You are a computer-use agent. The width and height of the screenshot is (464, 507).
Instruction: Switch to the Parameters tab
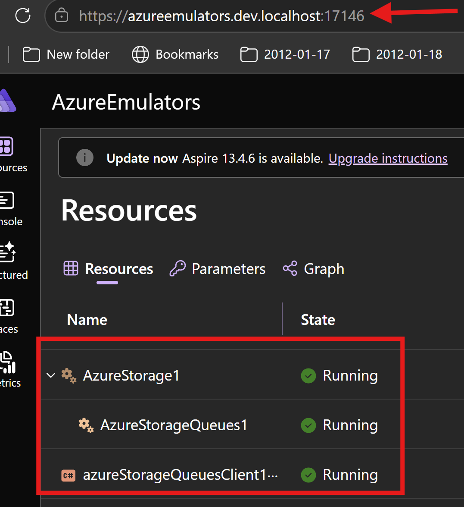click(x=217, y=269)
